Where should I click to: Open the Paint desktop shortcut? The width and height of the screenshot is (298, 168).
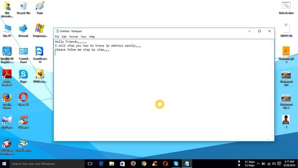click(x=40, y=8)
